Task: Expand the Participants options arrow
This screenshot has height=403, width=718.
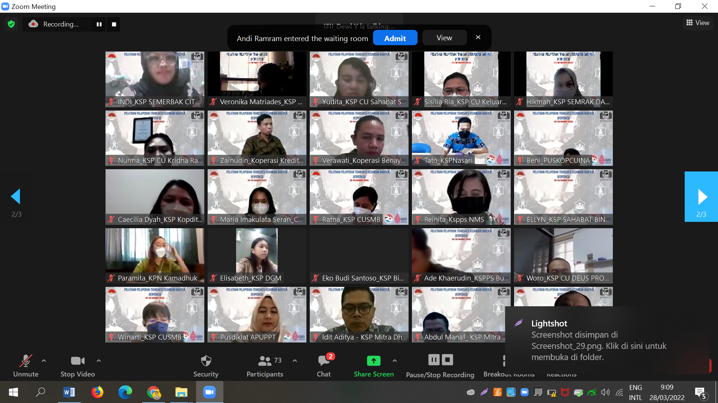Action: click(x=295, y=361)
